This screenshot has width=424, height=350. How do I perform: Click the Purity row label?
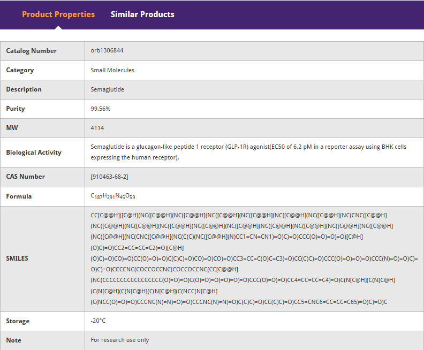(x=16, y=109)
